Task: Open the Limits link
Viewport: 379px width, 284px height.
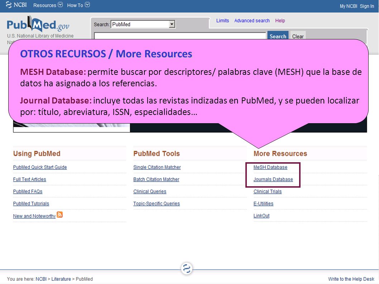Action: 222,20
